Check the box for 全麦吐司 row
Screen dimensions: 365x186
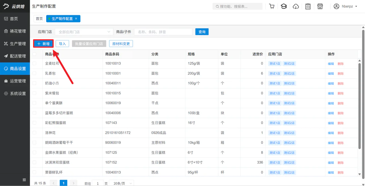pos(35,64)
